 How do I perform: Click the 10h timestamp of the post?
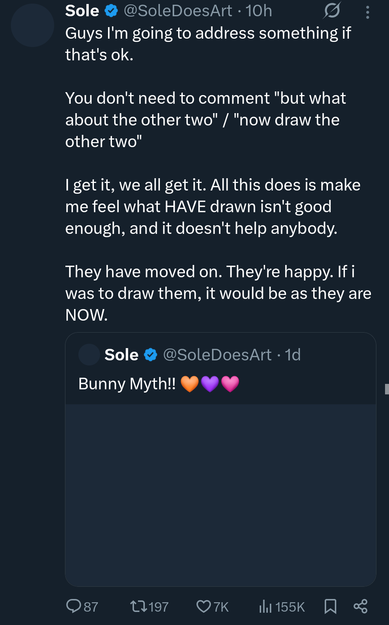coord(259,11)
